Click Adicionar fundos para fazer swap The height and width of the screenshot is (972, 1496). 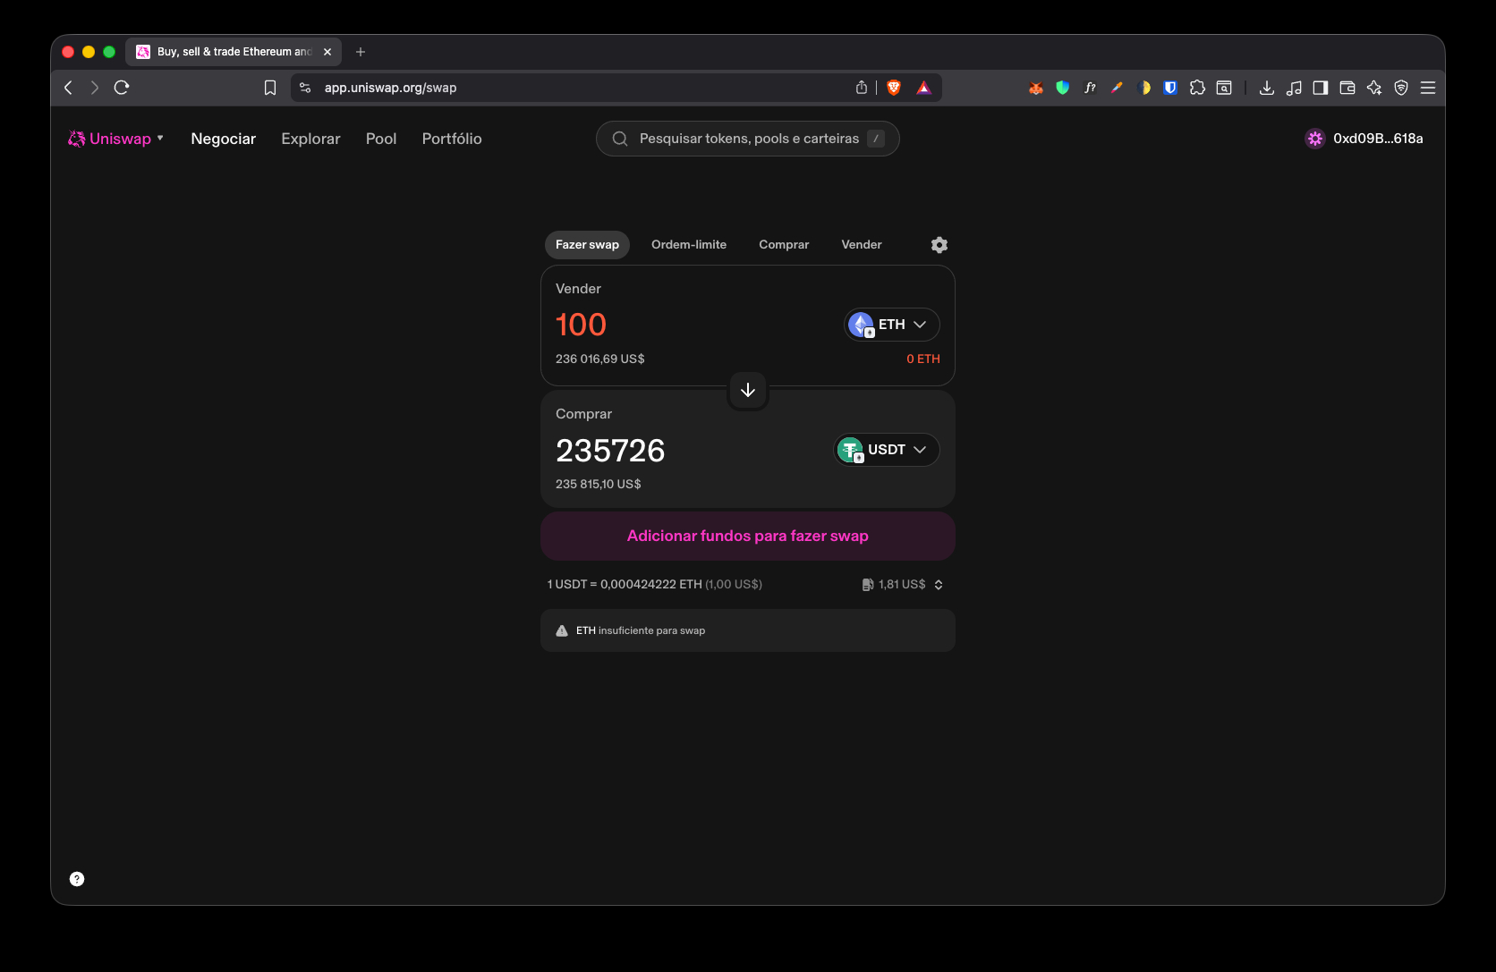(748, 536)
